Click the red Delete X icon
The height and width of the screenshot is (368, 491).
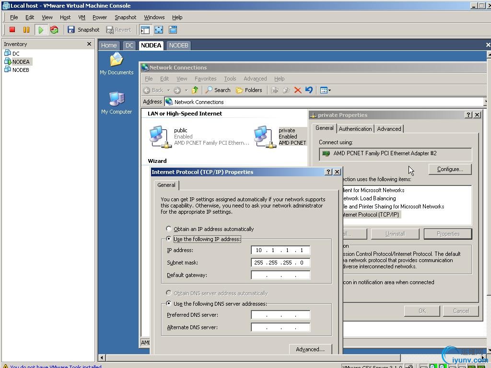[x=297, y=90]
